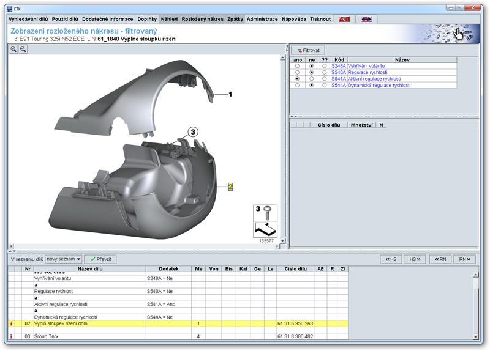The height and width of the screenshot is (351, 490).
Task: Select 'ano' for S540A Regulace rychlosti
Action: coord(297,72)
